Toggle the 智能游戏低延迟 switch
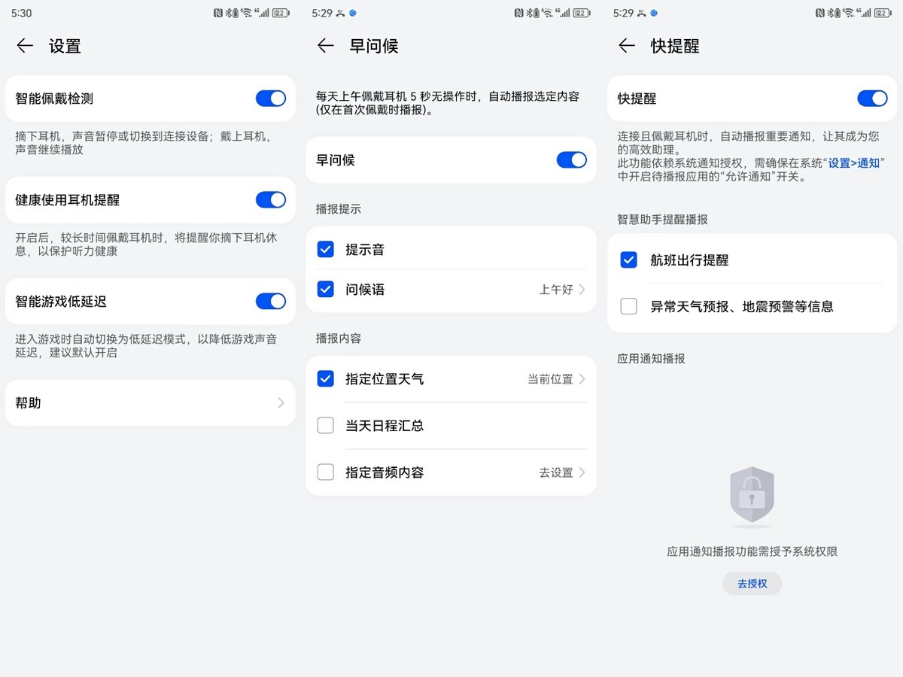903x677 pixels. [270, 301]
